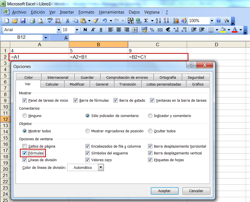Image resolution: width=250 pixels, height=202 pixels.
Task: Click cell A1 containing value 4
Action: (40, 50)
